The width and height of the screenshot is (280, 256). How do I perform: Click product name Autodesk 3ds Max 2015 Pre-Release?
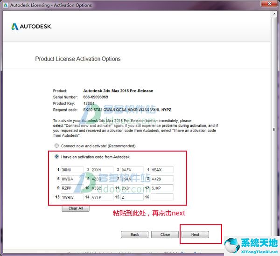(x=118, y=91)
